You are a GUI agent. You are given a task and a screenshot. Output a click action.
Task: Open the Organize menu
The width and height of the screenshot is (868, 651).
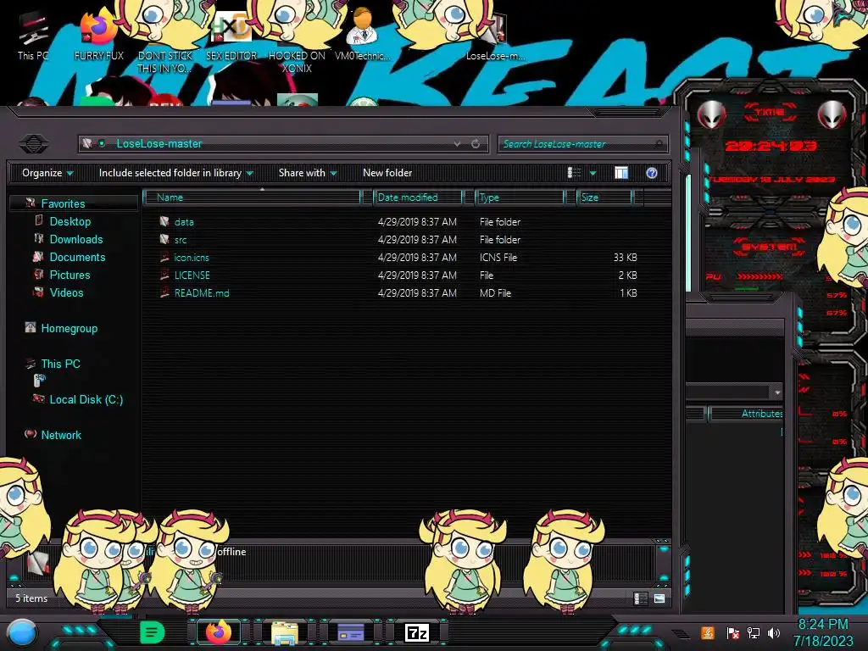click(47, 173)
